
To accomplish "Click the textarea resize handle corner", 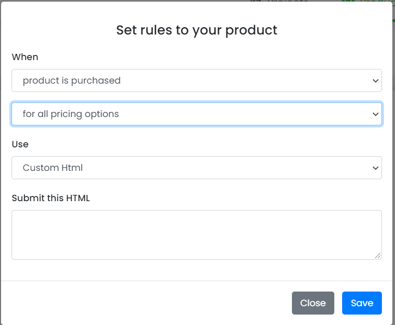I will [x=378, y=256].
